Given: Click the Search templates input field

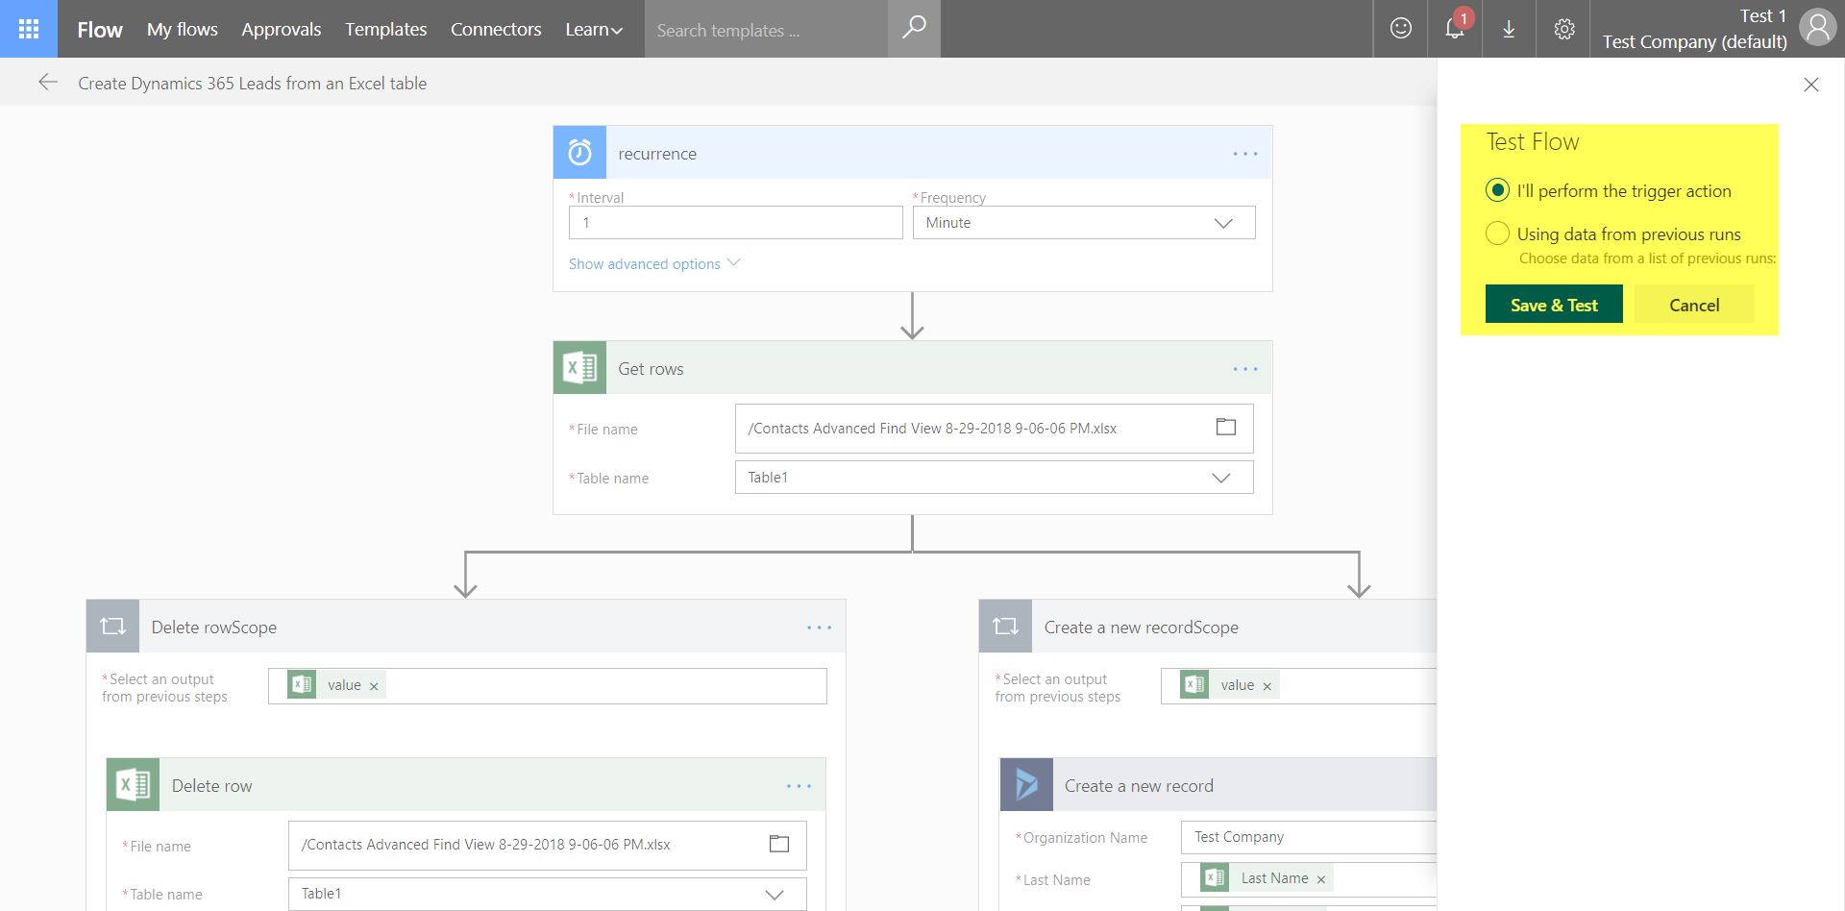Looking at the screenshot, I should pos(766,30).
